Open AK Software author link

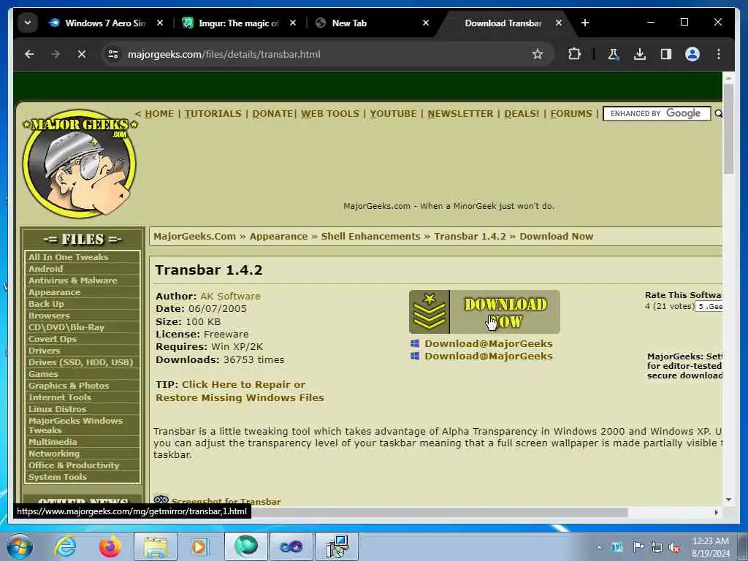230,296
